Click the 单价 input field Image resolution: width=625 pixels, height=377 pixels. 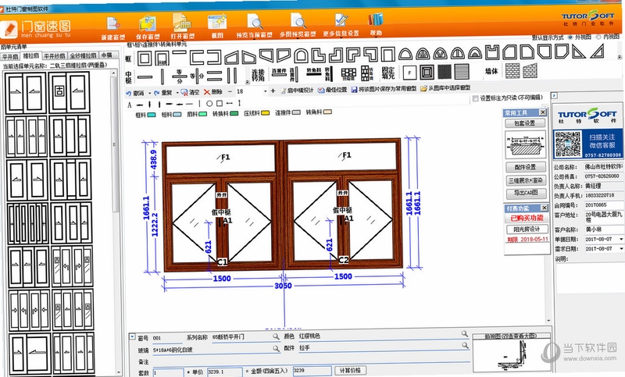coord(224,372)
